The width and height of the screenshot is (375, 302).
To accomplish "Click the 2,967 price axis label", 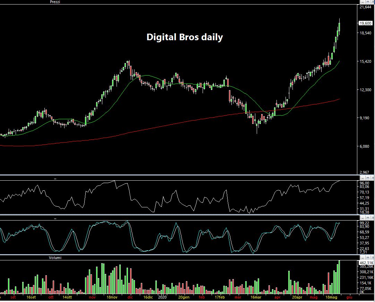I will pyautogui.click(x=365, y=172).
